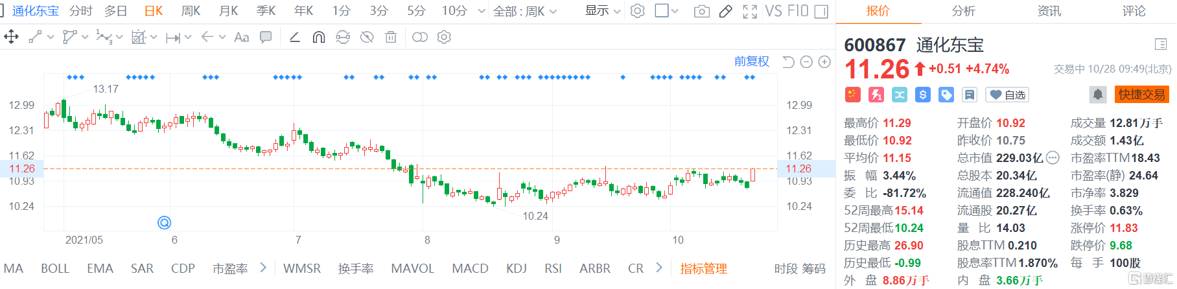The image size is (1177, 289).
Task: Toggle the right side panel layout icon
Action: click(x=821, y=11)
